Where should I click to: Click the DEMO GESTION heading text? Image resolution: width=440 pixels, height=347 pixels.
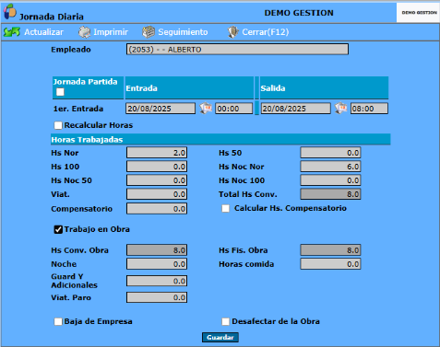(299, 13)
